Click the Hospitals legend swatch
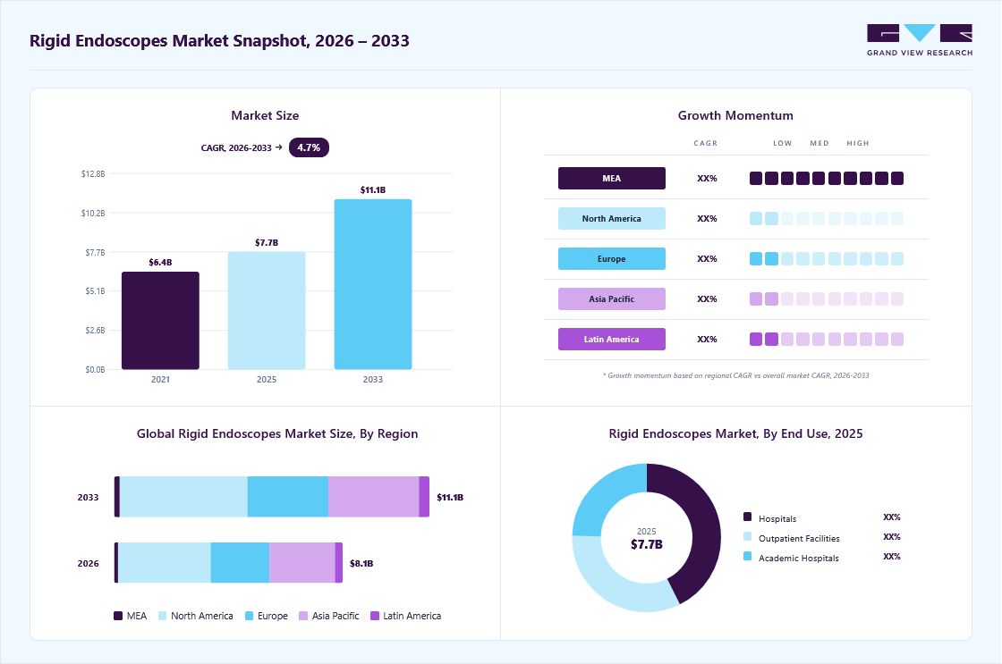This screenshot has height=664, width=1002. (x=748, y=517)
